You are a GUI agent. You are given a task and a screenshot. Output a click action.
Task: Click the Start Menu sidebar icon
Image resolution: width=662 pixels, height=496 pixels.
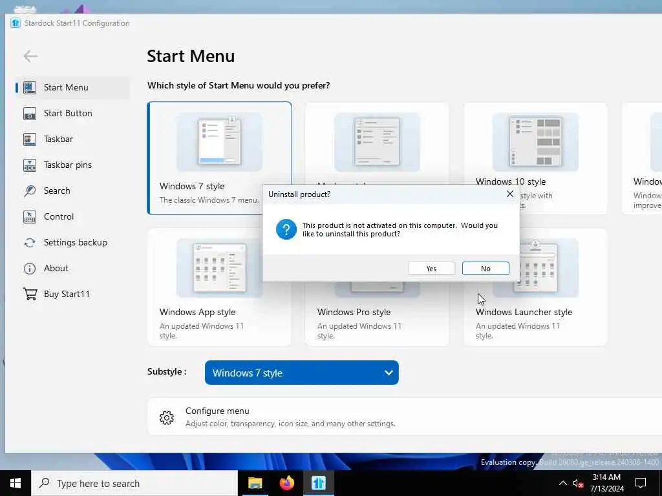30,87
